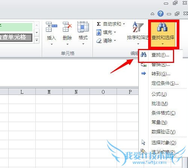Click the 检查单元格 cell style
Screen dimensions: 188x168
[x=16, y=37]
